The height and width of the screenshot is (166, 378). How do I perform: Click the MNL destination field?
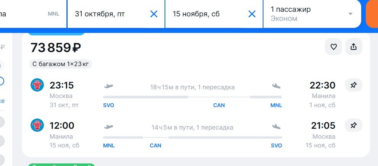tap(33, 14)
